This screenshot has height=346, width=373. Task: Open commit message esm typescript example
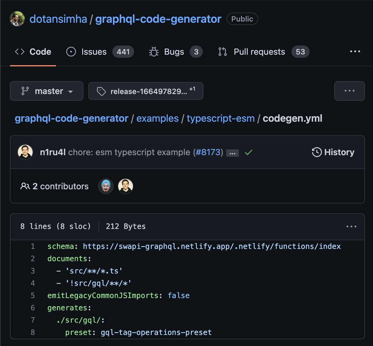tap(129, 152)
